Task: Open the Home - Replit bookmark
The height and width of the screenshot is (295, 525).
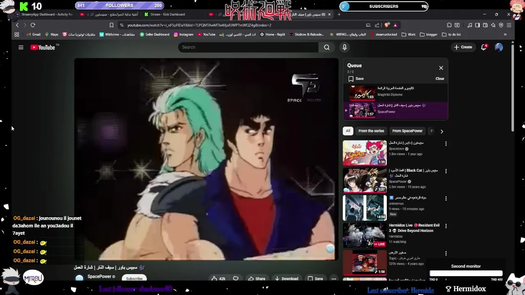Action: [x=272, y=34]
